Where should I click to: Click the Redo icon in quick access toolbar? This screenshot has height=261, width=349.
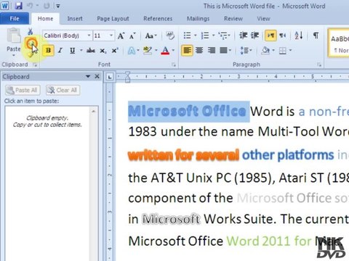[x=47, y=6]
